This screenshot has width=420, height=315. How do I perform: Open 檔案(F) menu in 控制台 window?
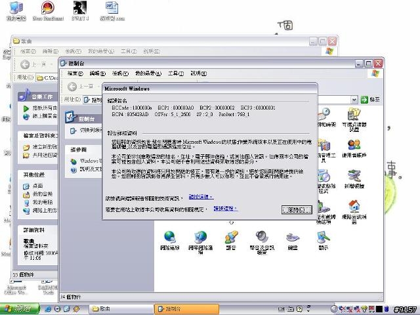point(75,73)
